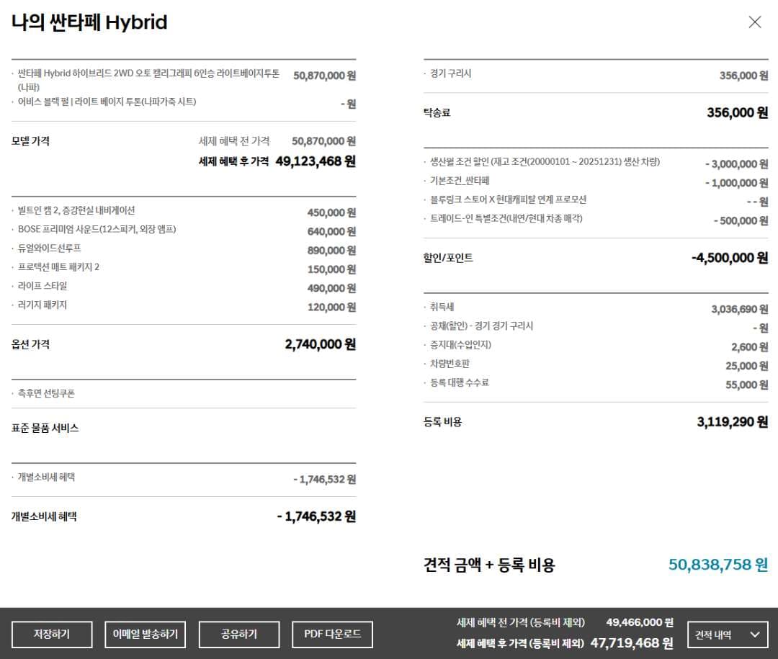
Task: Click the 트레이드-인 특별조건 discount row
Action: tap(596, 220)
